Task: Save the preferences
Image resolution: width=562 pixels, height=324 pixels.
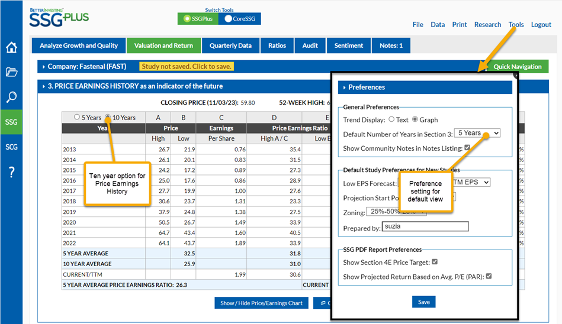Action: pyautogui.click(x=423, y=302)
